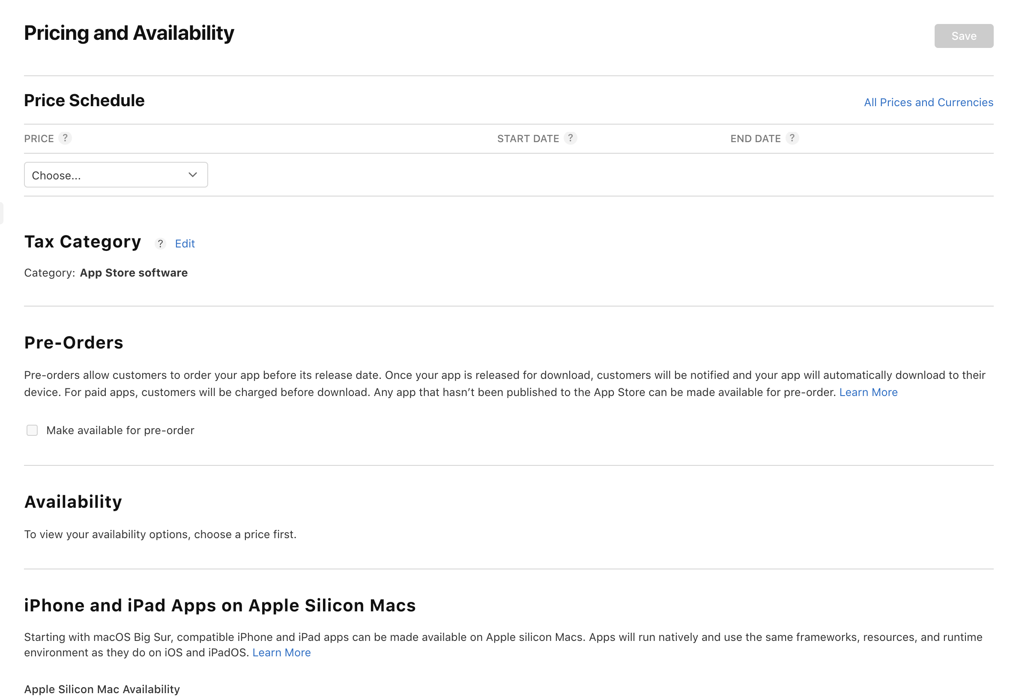
Task: Click the App Store software category value
Action: pyautogui.click(x=134, y=273)
